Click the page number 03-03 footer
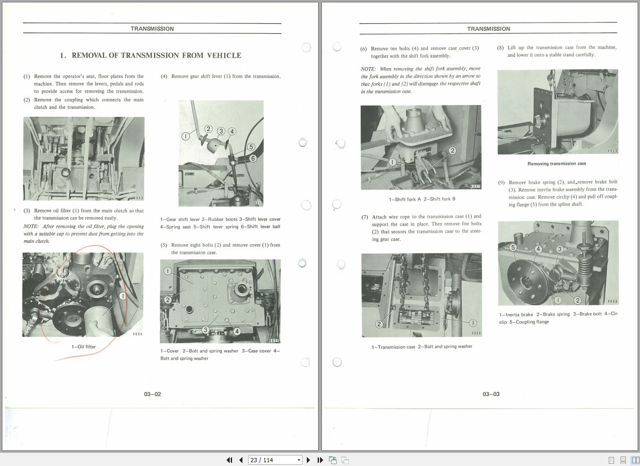This screenshot has width=640, height=466. coord(491,394)
